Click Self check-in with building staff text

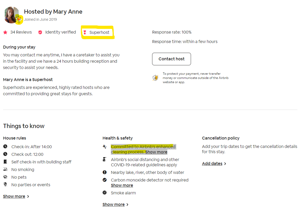pos(41,162)
